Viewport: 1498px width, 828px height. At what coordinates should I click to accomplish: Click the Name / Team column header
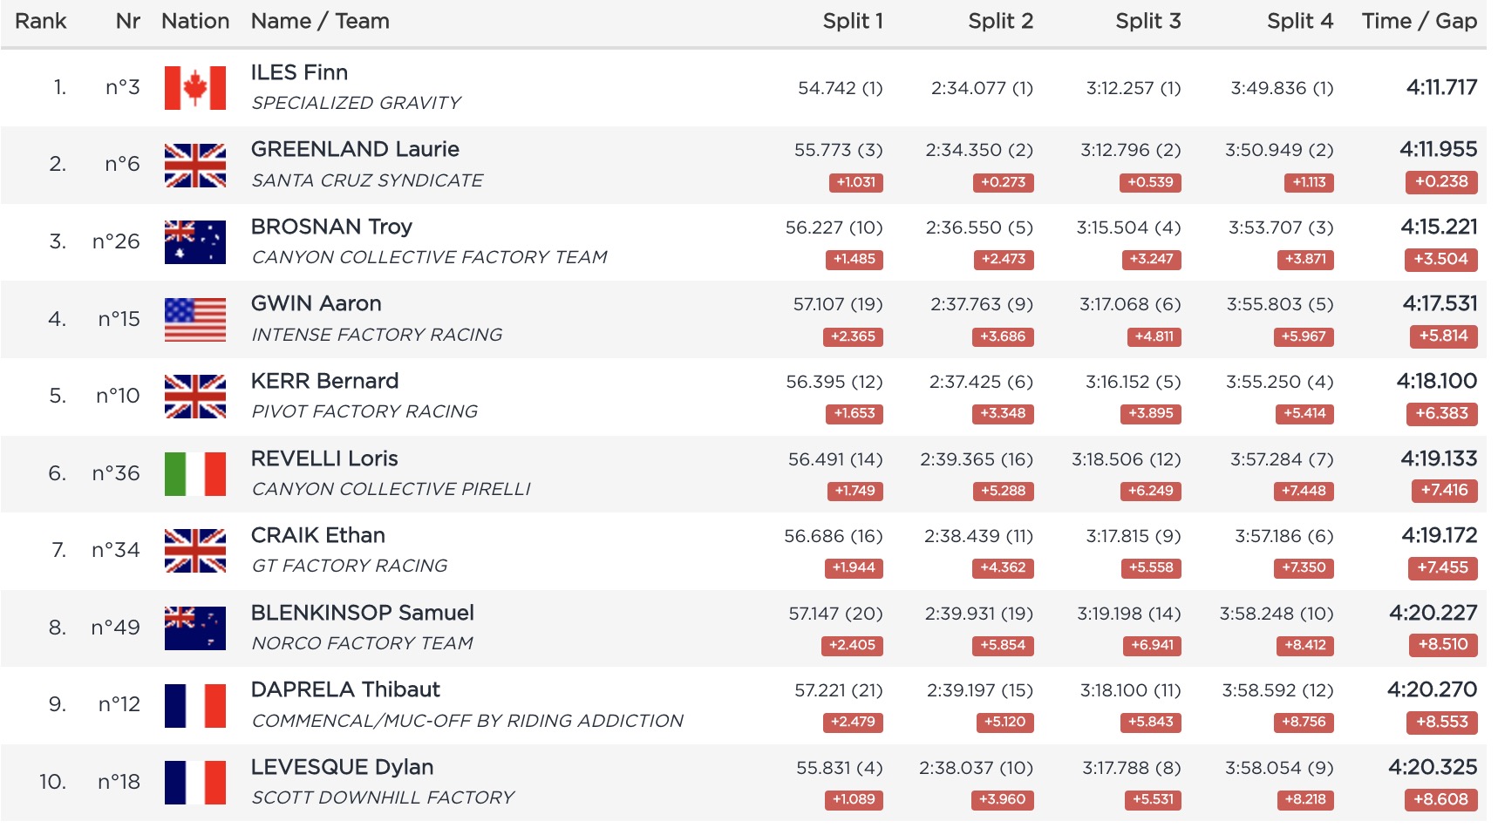click(x=320, y=22)
